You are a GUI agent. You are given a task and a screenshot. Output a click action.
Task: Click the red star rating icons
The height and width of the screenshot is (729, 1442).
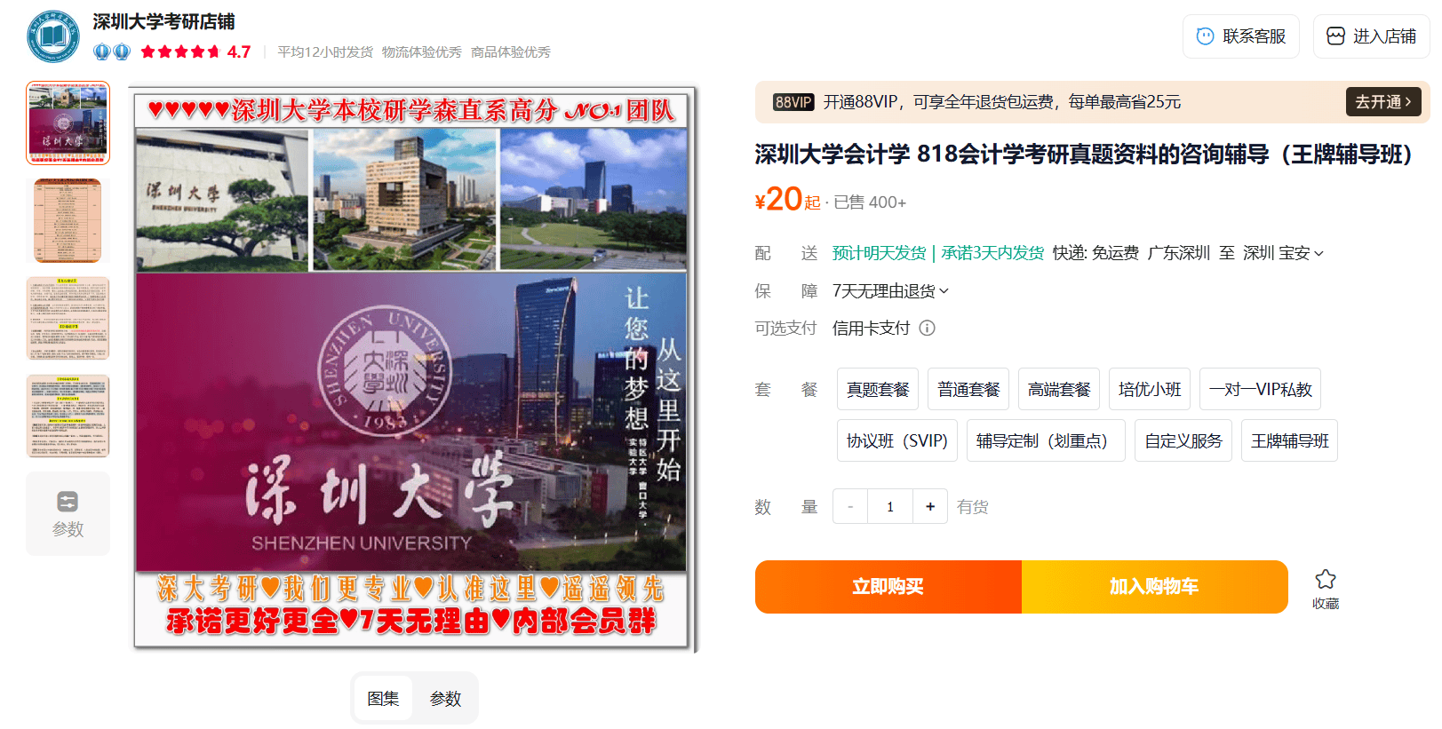[180, 52]
